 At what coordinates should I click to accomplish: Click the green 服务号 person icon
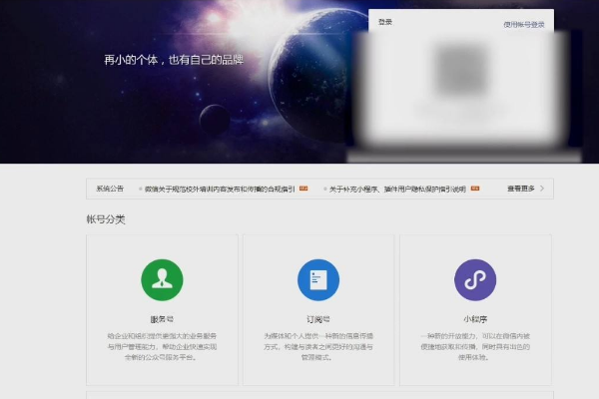coord(162,280)
